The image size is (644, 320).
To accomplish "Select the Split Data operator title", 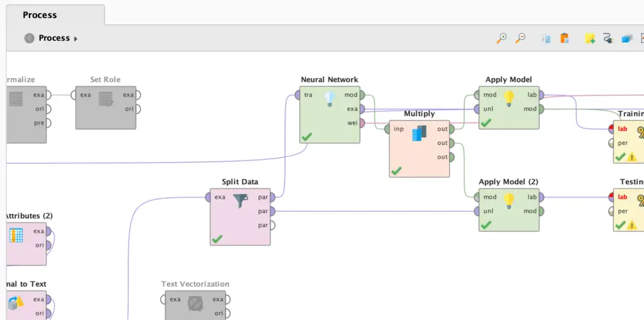I will click(240, 182).
